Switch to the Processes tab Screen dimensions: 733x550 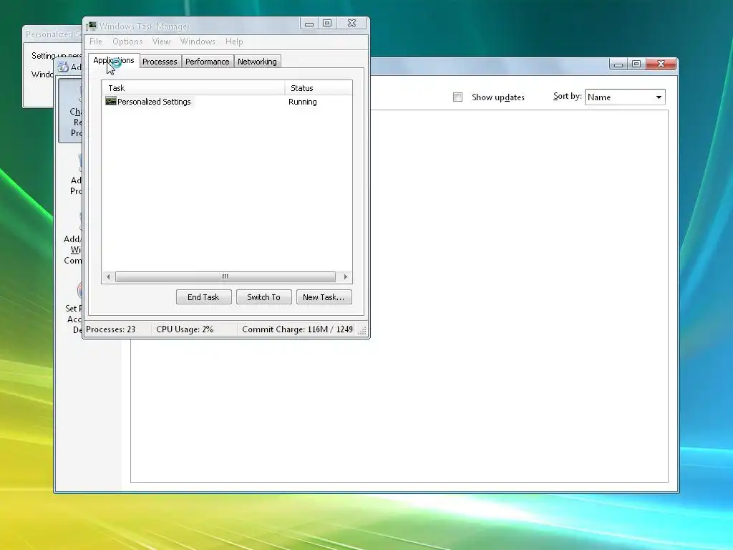pos(160,62)
